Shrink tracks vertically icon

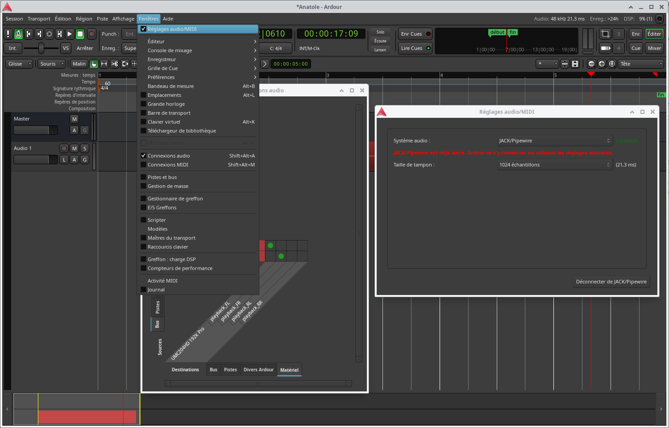click(x=565, y=64)
